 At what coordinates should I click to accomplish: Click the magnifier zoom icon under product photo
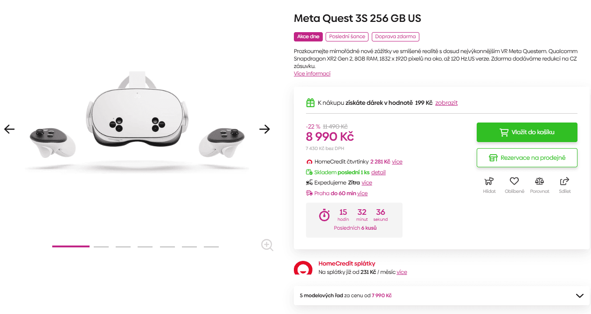click(x=267, y=245)
